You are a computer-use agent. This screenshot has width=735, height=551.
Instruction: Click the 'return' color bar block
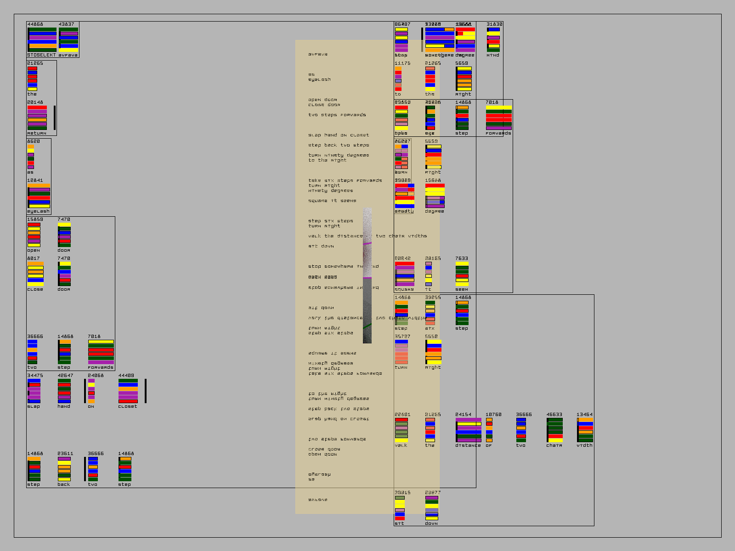(x=37, y=118)
